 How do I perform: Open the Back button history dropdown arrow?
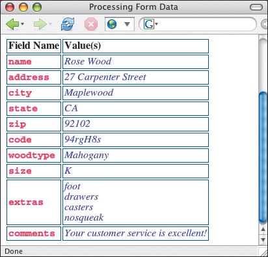click(22, 24)
